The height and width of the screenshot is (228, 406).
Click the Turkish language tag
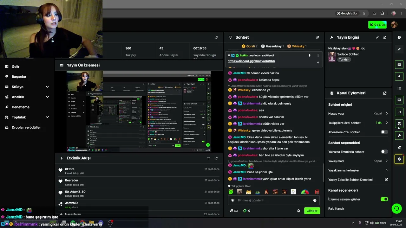(344, 60)
